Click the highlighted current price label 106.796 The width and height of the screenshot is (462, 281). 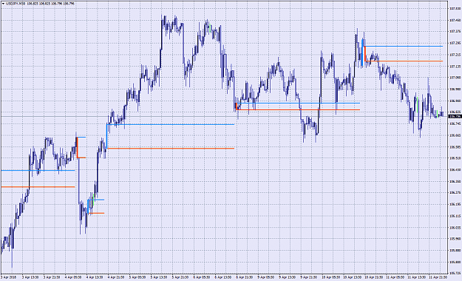click(455, 117)
